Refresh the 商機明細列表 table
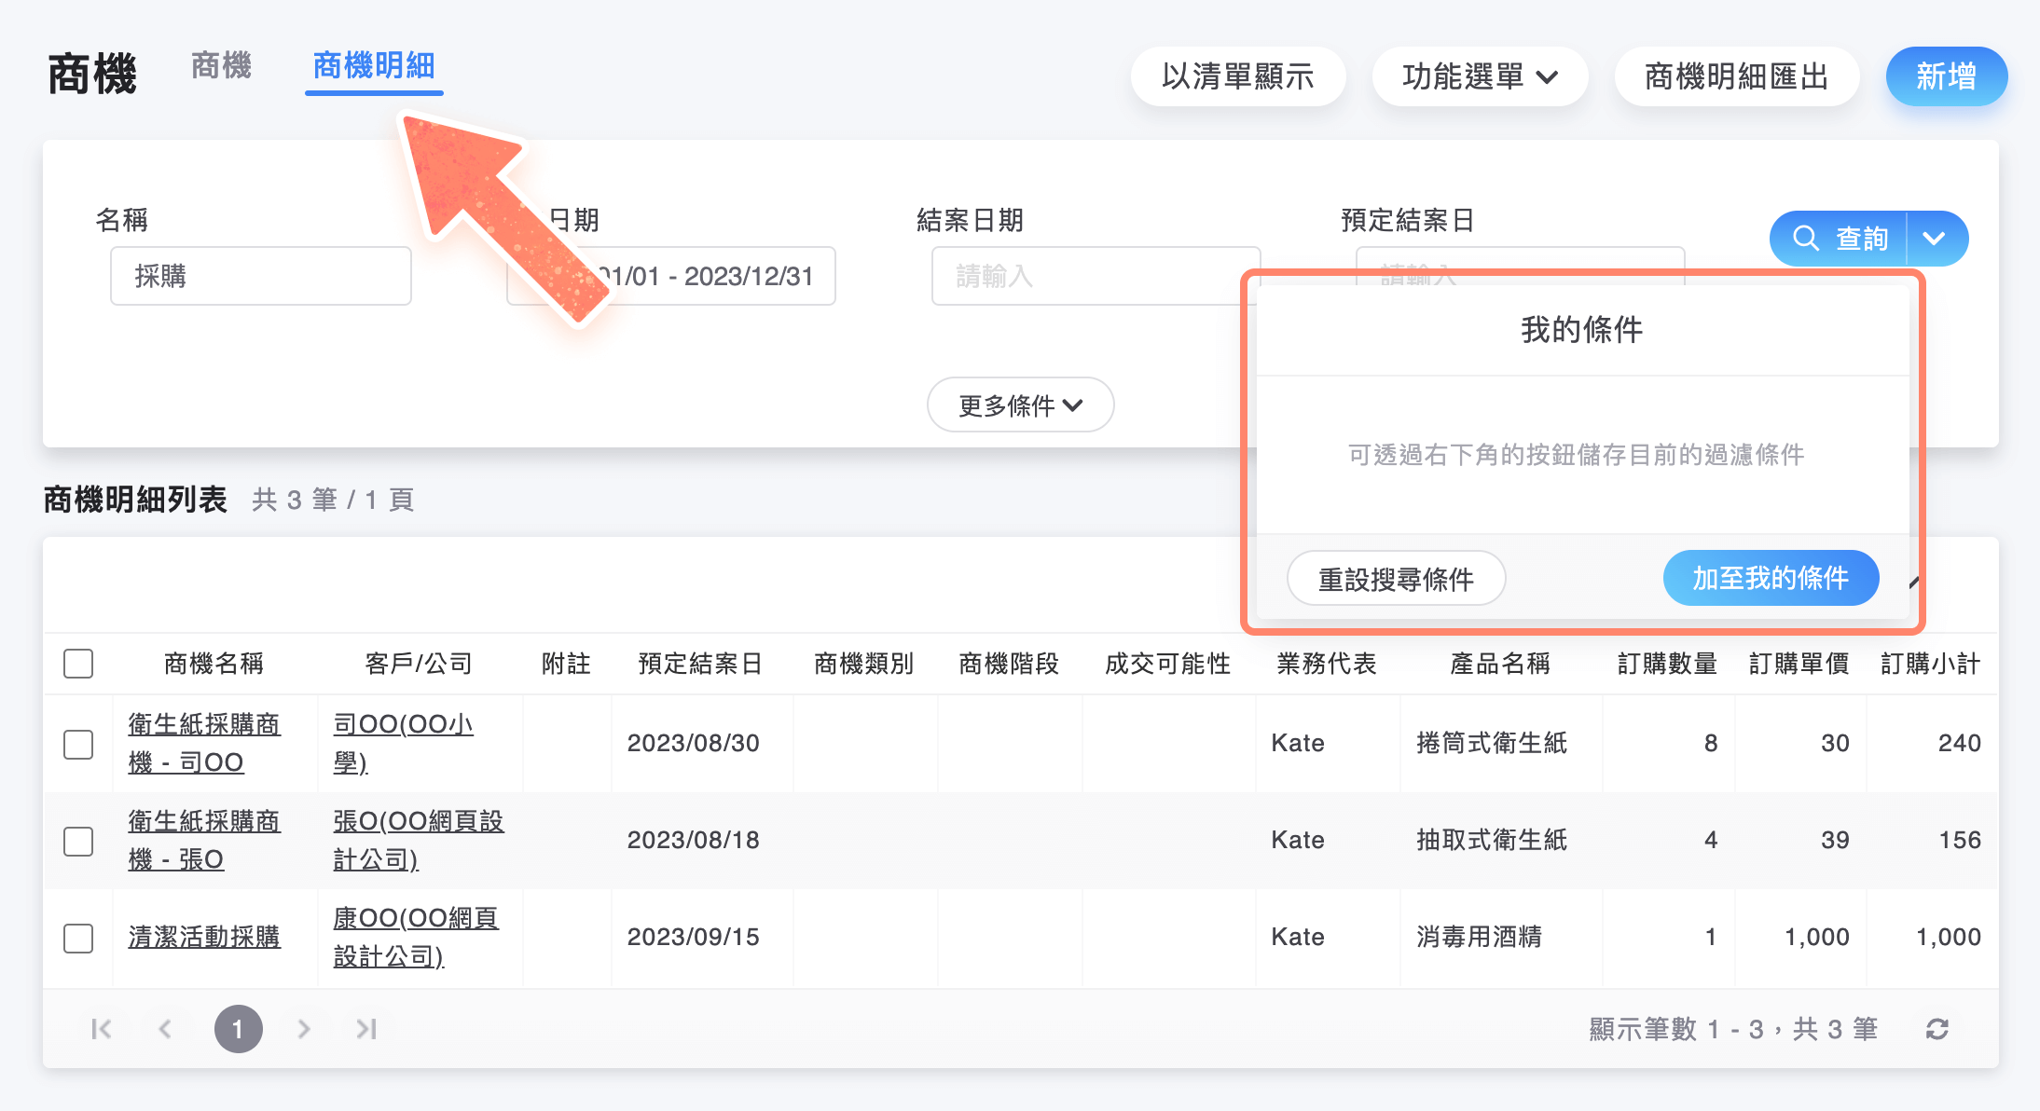Image resolution: width=2040 pixels, height=1111 pixels. [1938, 1029]
